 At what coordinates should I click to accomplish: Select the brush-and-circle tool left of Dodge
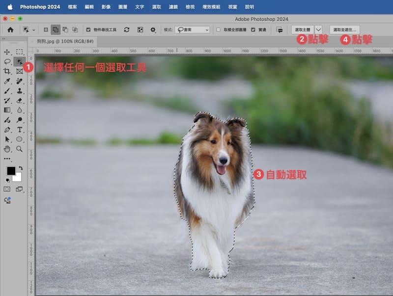[7, 120]
